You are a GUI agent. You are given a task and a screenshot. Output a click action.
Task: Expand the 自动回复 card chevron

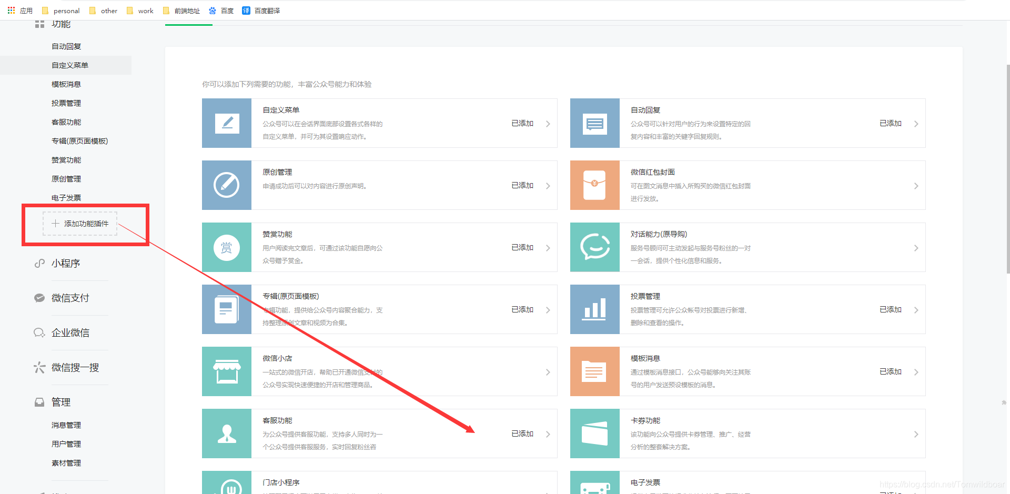[916, 124]
